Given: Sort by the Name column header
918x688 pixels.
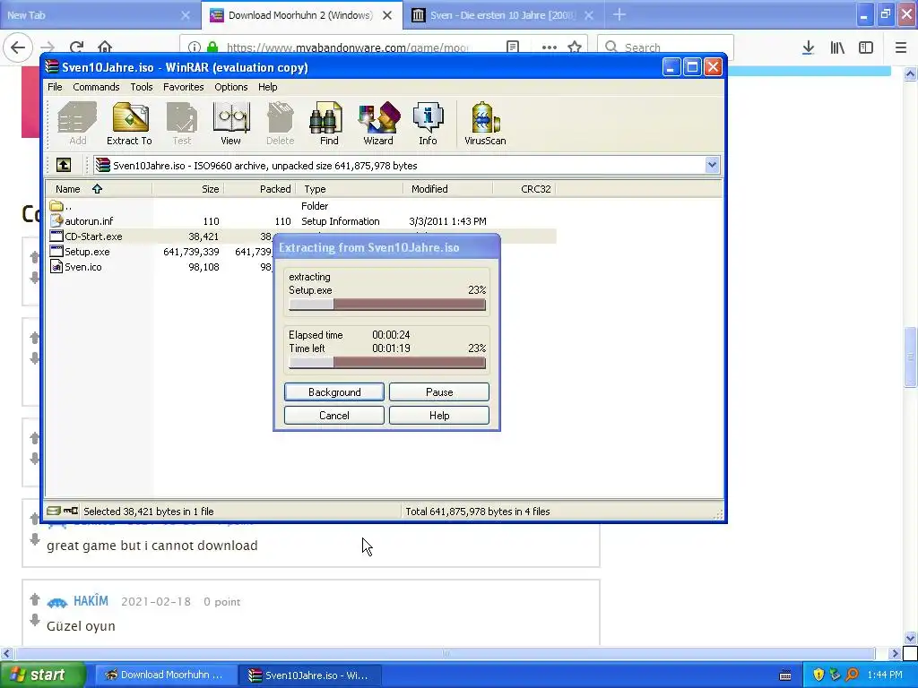Looking at the screenshot, I should pyautogui.click(x=100, y=189).
